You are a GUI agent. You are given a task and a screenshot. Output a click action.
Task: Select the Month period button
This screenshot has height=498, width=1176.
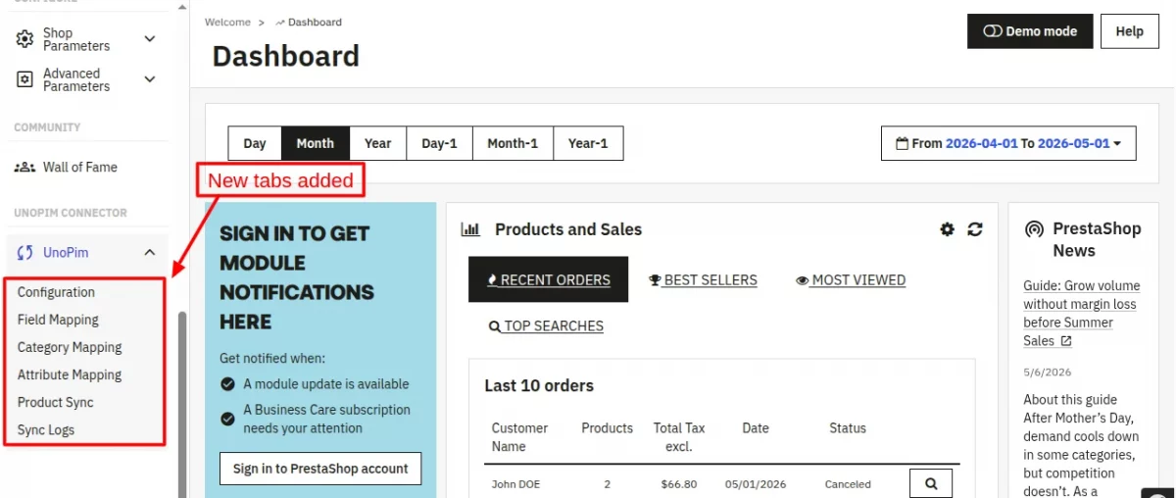coord(316,143)
